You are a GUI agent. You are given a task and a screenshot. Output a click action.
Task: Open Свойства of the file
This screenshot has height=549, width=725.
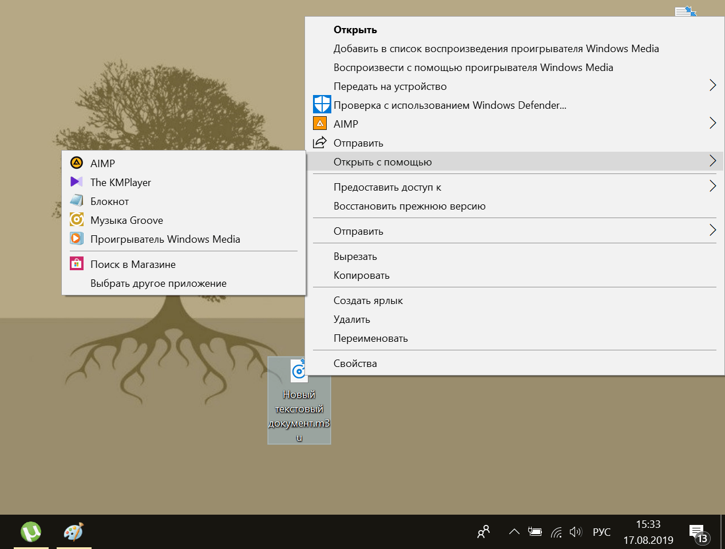click(x=355, y=364)
